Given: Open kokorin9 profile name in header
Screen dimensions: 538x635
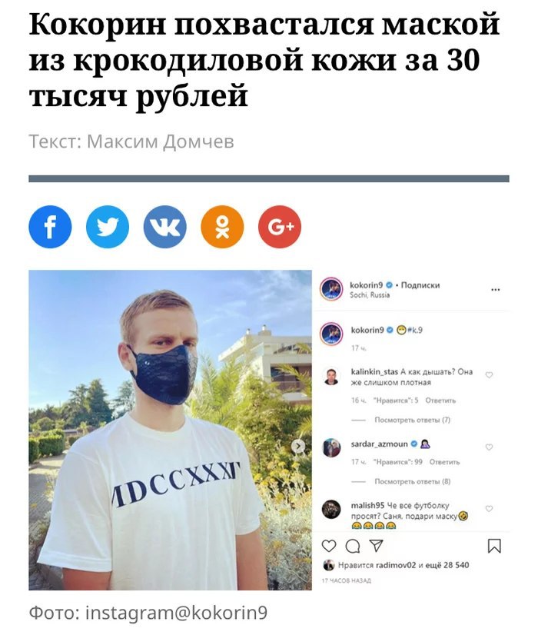Looking at the screenshot, I should pyautogui.click(x=366, y=285).
